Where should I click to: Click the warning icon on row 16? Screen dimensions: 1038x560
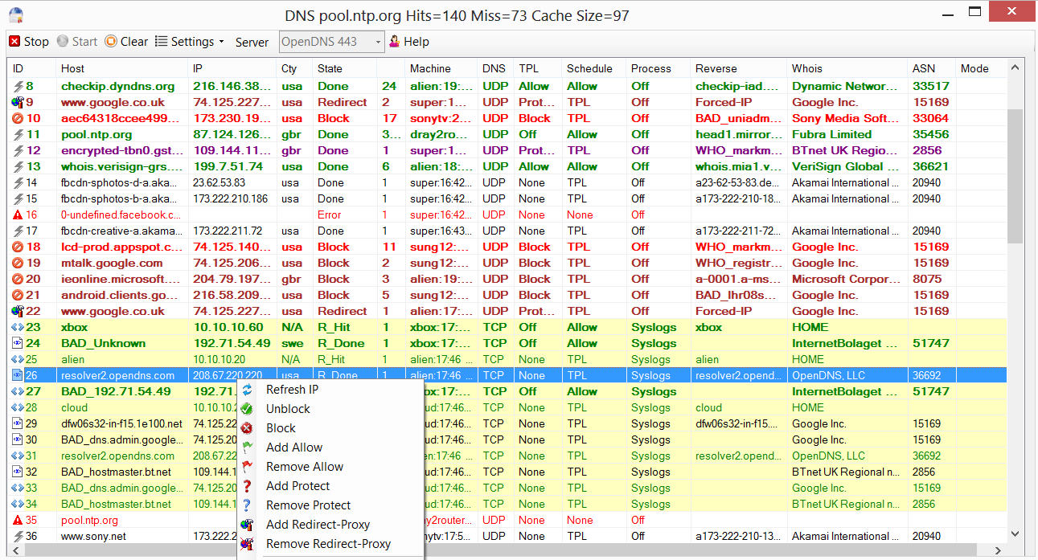[18, 215]
